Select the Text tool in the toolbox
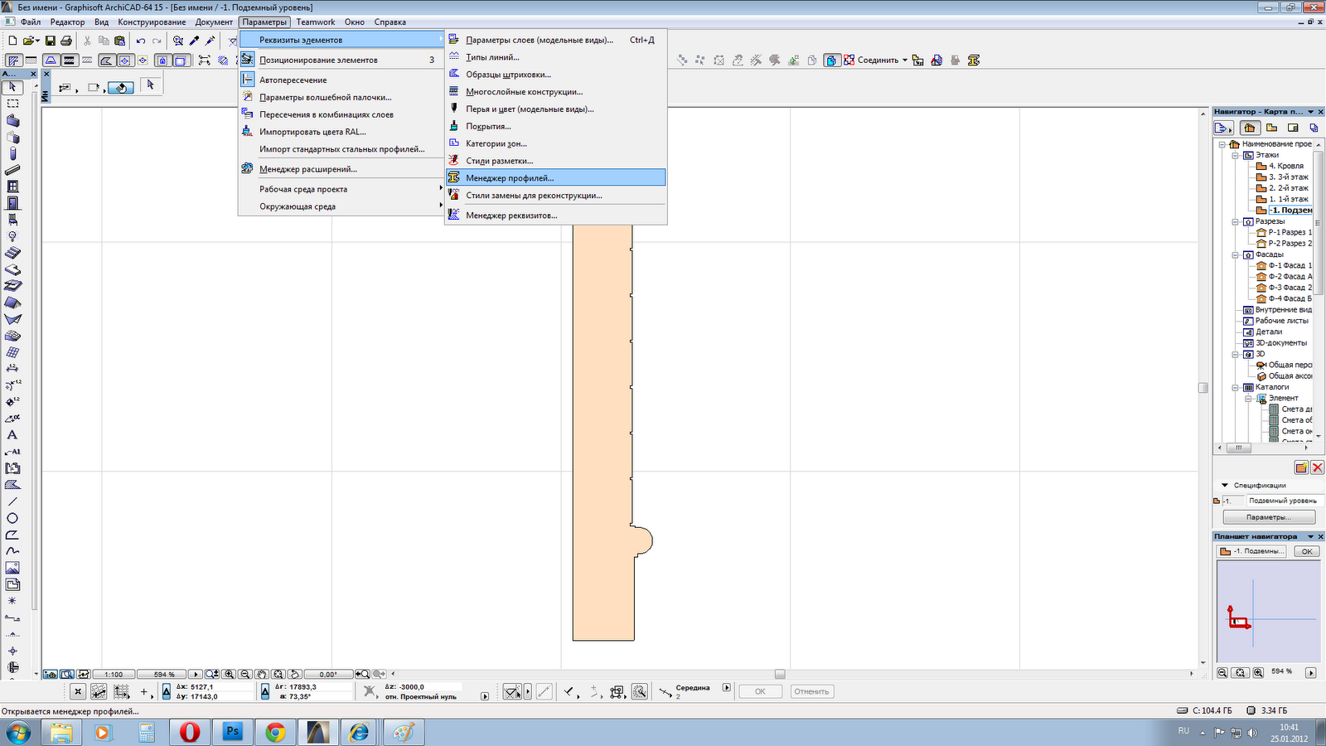 (x=12, y=435)
